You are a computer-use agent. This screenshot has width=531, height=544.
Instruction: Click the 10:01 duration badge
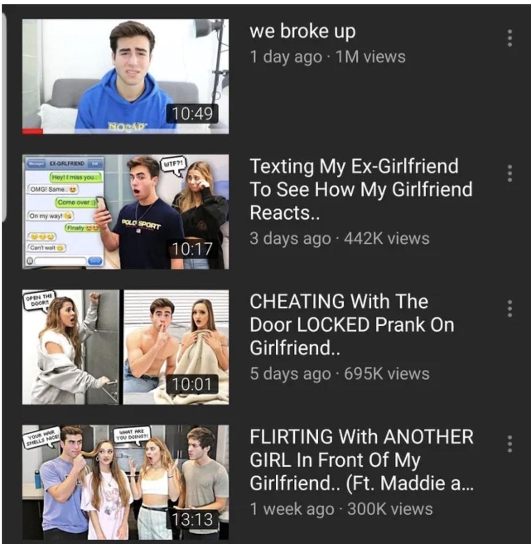point(192,384)
